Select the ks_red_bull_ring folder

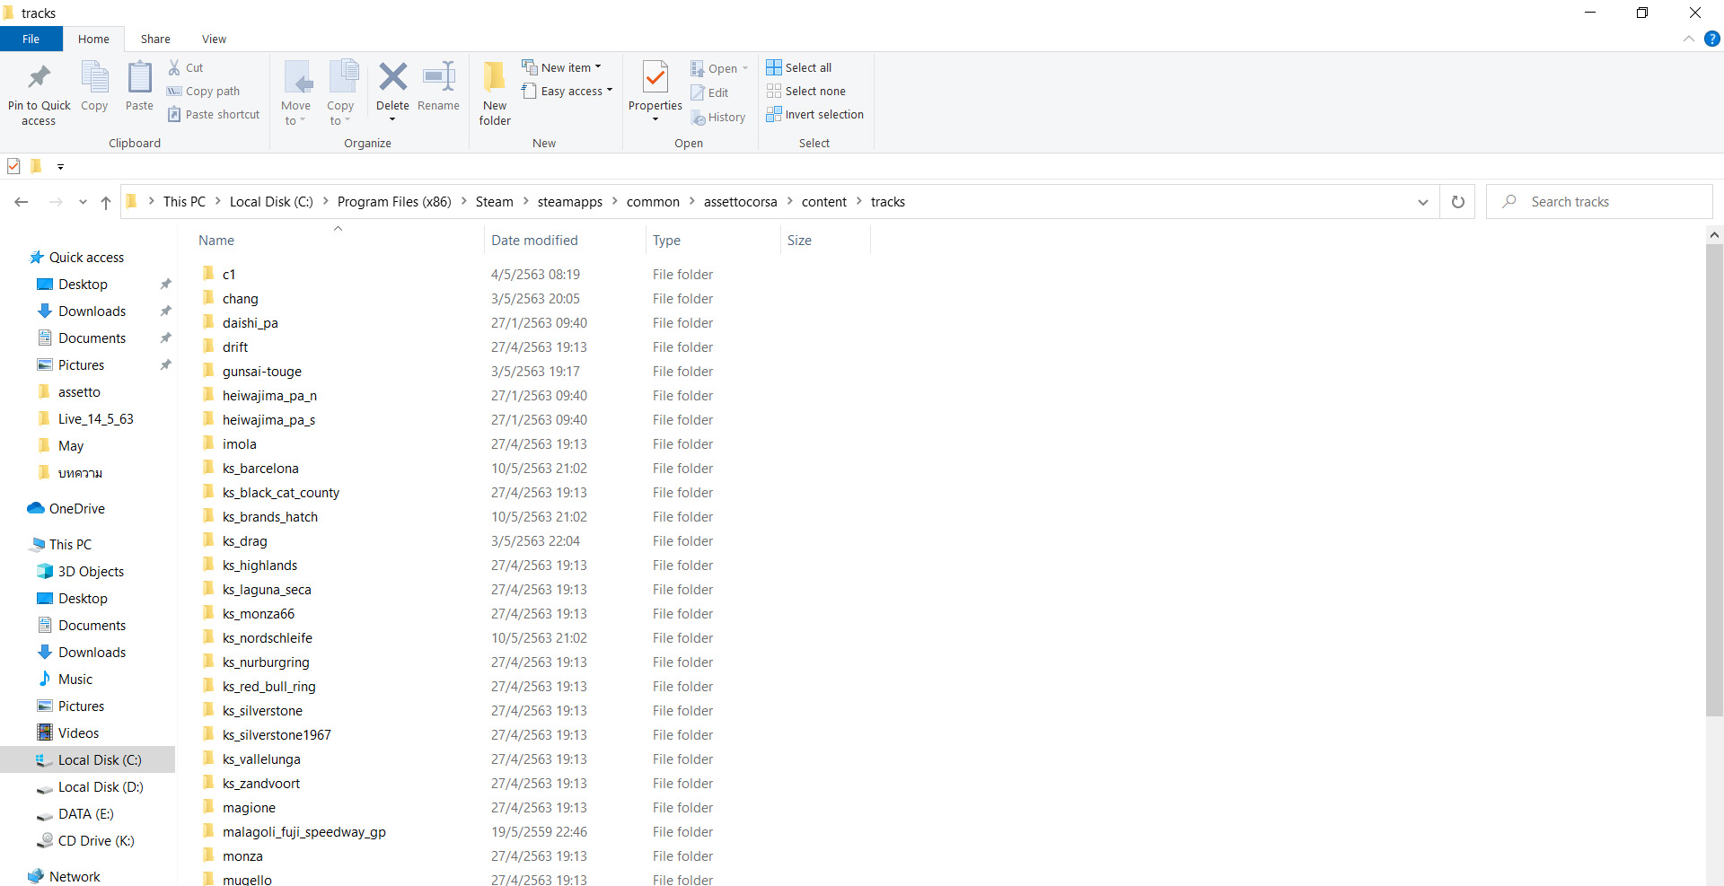269,686
